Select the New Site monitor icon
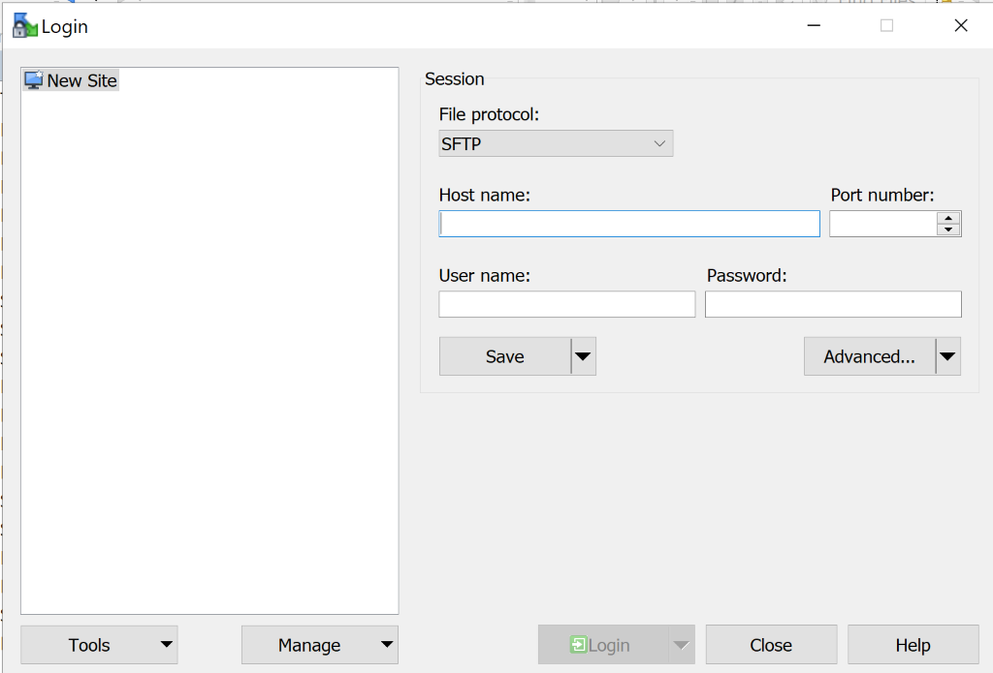Image resolution: width=993 pixels, height=673 pixels. pos(34,80)
